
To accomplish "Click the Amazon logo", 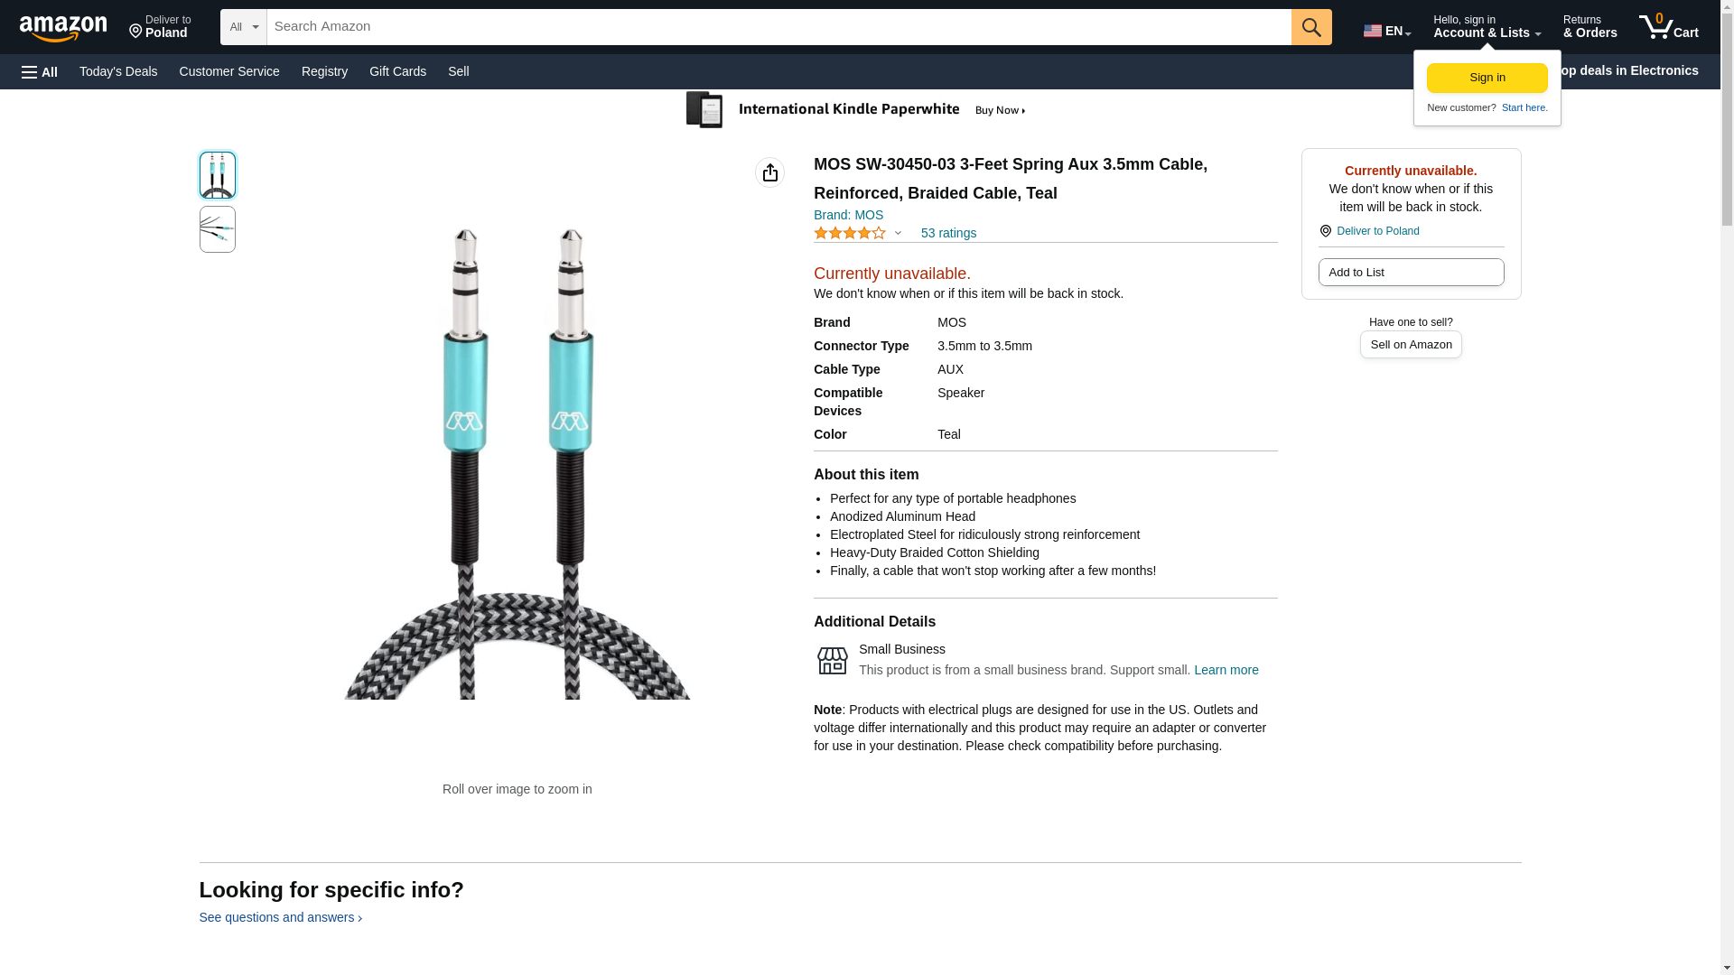I will (x=63, y=28).
